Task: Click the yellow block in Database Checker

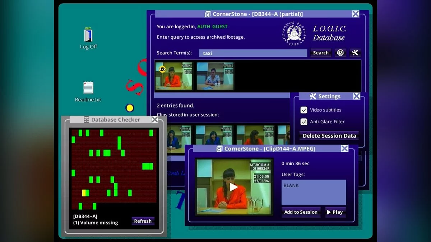Action: click(84, 193)
